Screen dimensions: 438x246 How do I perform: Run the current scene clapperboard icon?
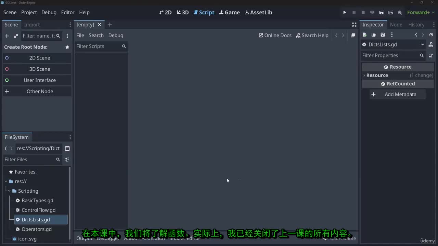[x=381, y=12]
